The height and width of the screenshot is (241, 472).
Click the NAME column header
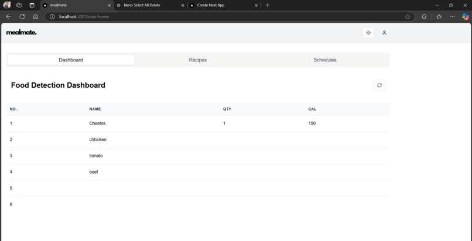(95, 109)
